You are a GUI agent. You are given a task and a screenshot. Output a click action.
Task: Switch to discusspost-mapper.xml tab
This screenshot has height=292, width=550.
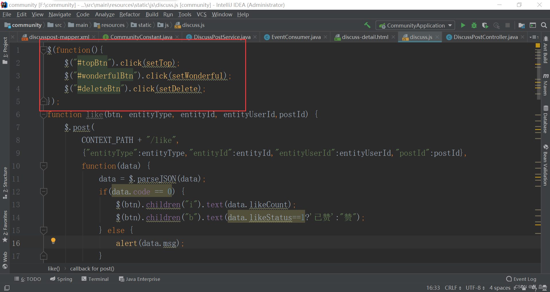click(x=59, y=37)
